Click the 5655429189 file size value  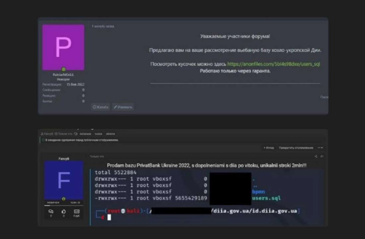(191, 198)
